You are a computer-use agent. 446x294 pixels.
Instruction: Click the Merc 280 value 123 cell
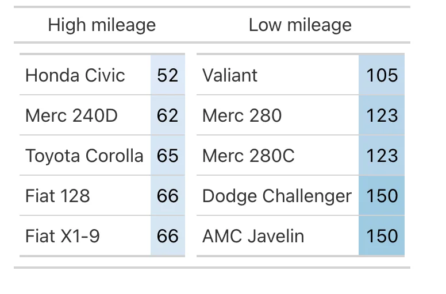point(382,115)
